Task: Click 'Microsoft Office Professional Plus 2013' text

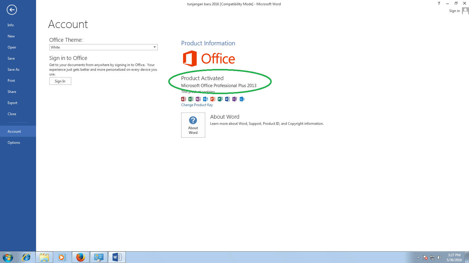Action: click(x=219, y=86)
